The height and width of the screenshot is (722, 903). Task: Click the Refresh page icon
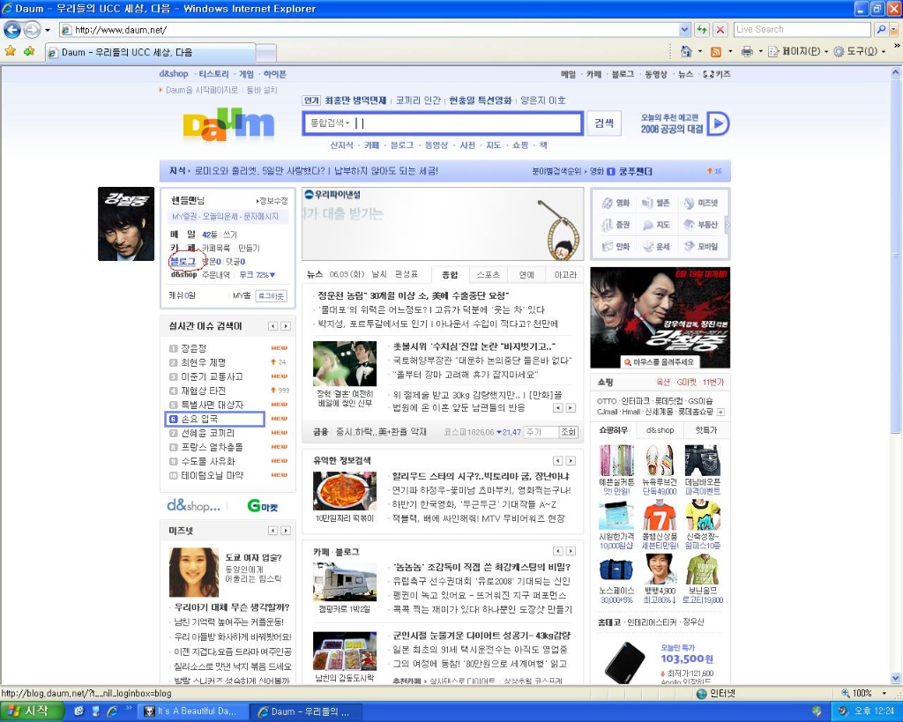701,29
